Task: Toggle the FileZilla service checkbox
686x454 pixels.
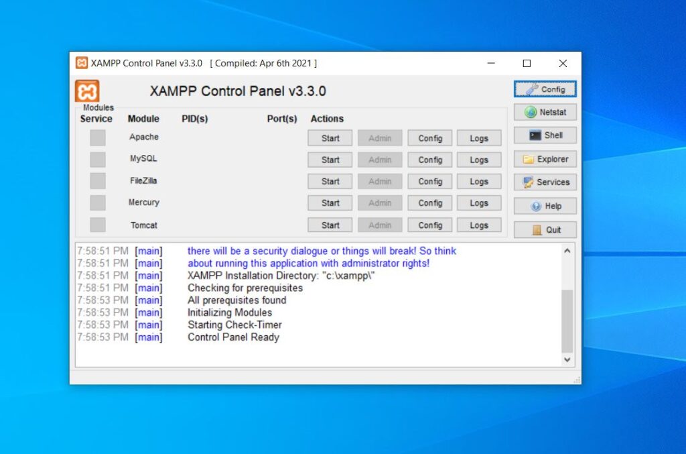Action: 98,181
